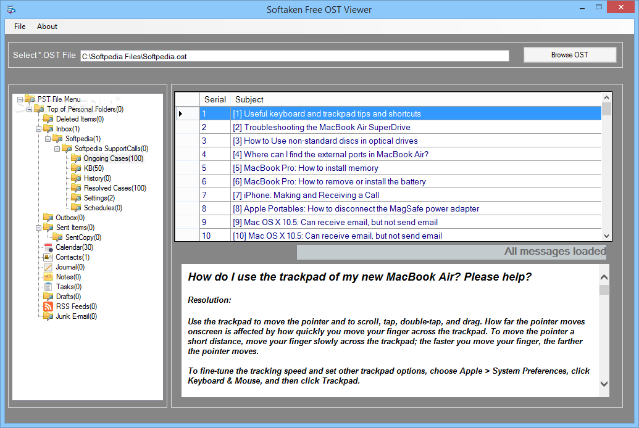
Task: Click the Browse OST button
Action: coord(570,55)
